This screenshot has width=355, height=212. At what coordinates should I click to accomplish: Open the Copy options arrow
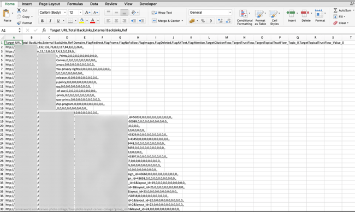pos(32,16)
